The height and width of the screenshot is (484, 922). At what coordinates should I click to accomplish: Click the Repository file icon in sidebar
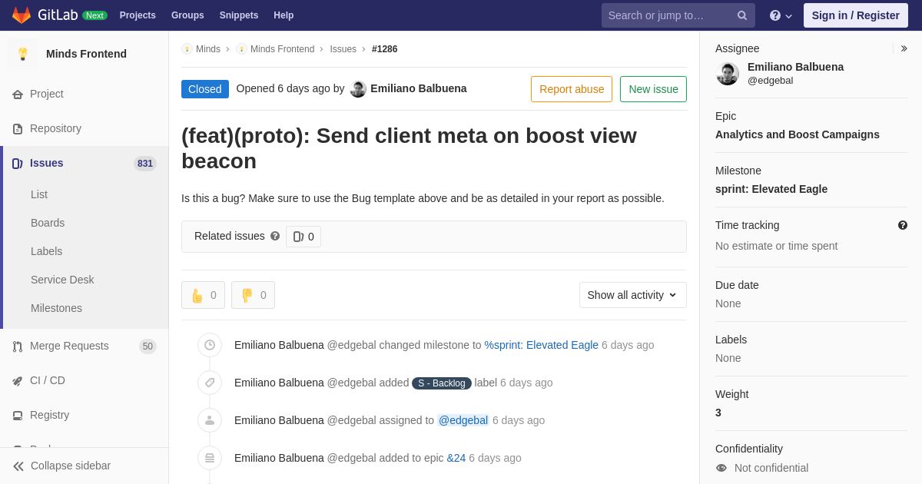click(x=18, y=129)
